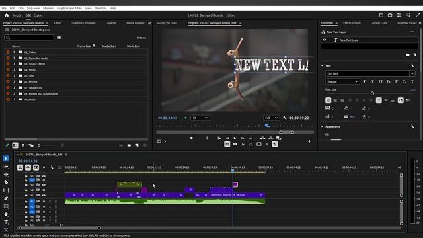Image resolution: width=423 pixels, height=238 pixels.
Task: Go to Out point in Program monitor
Action: [x=250, y=138]
